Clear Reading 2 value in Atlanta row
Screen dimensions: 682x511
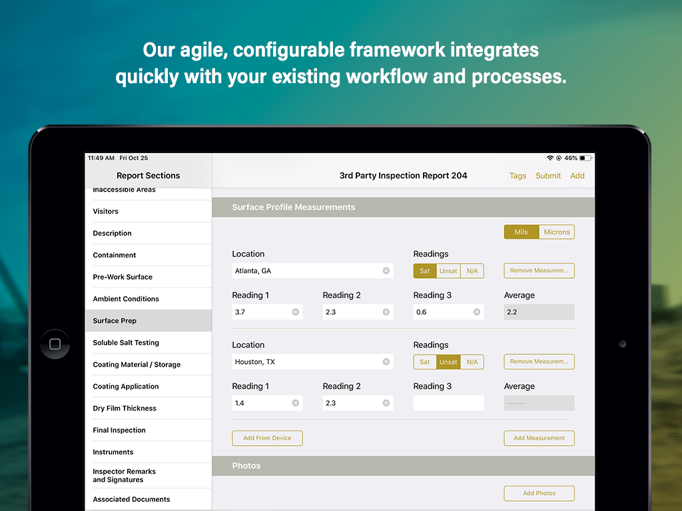(x=386, y=312)
